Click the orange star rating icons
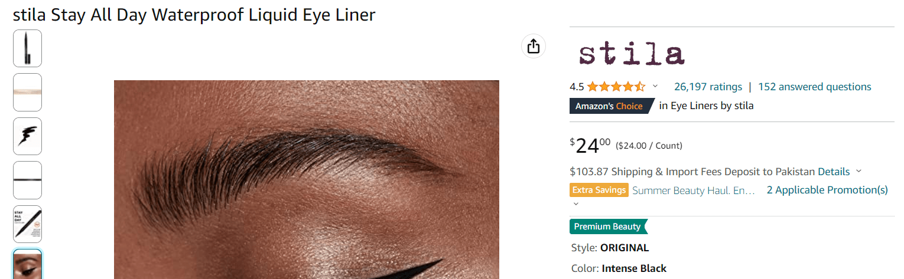904x279 pixels. (616, 87)
